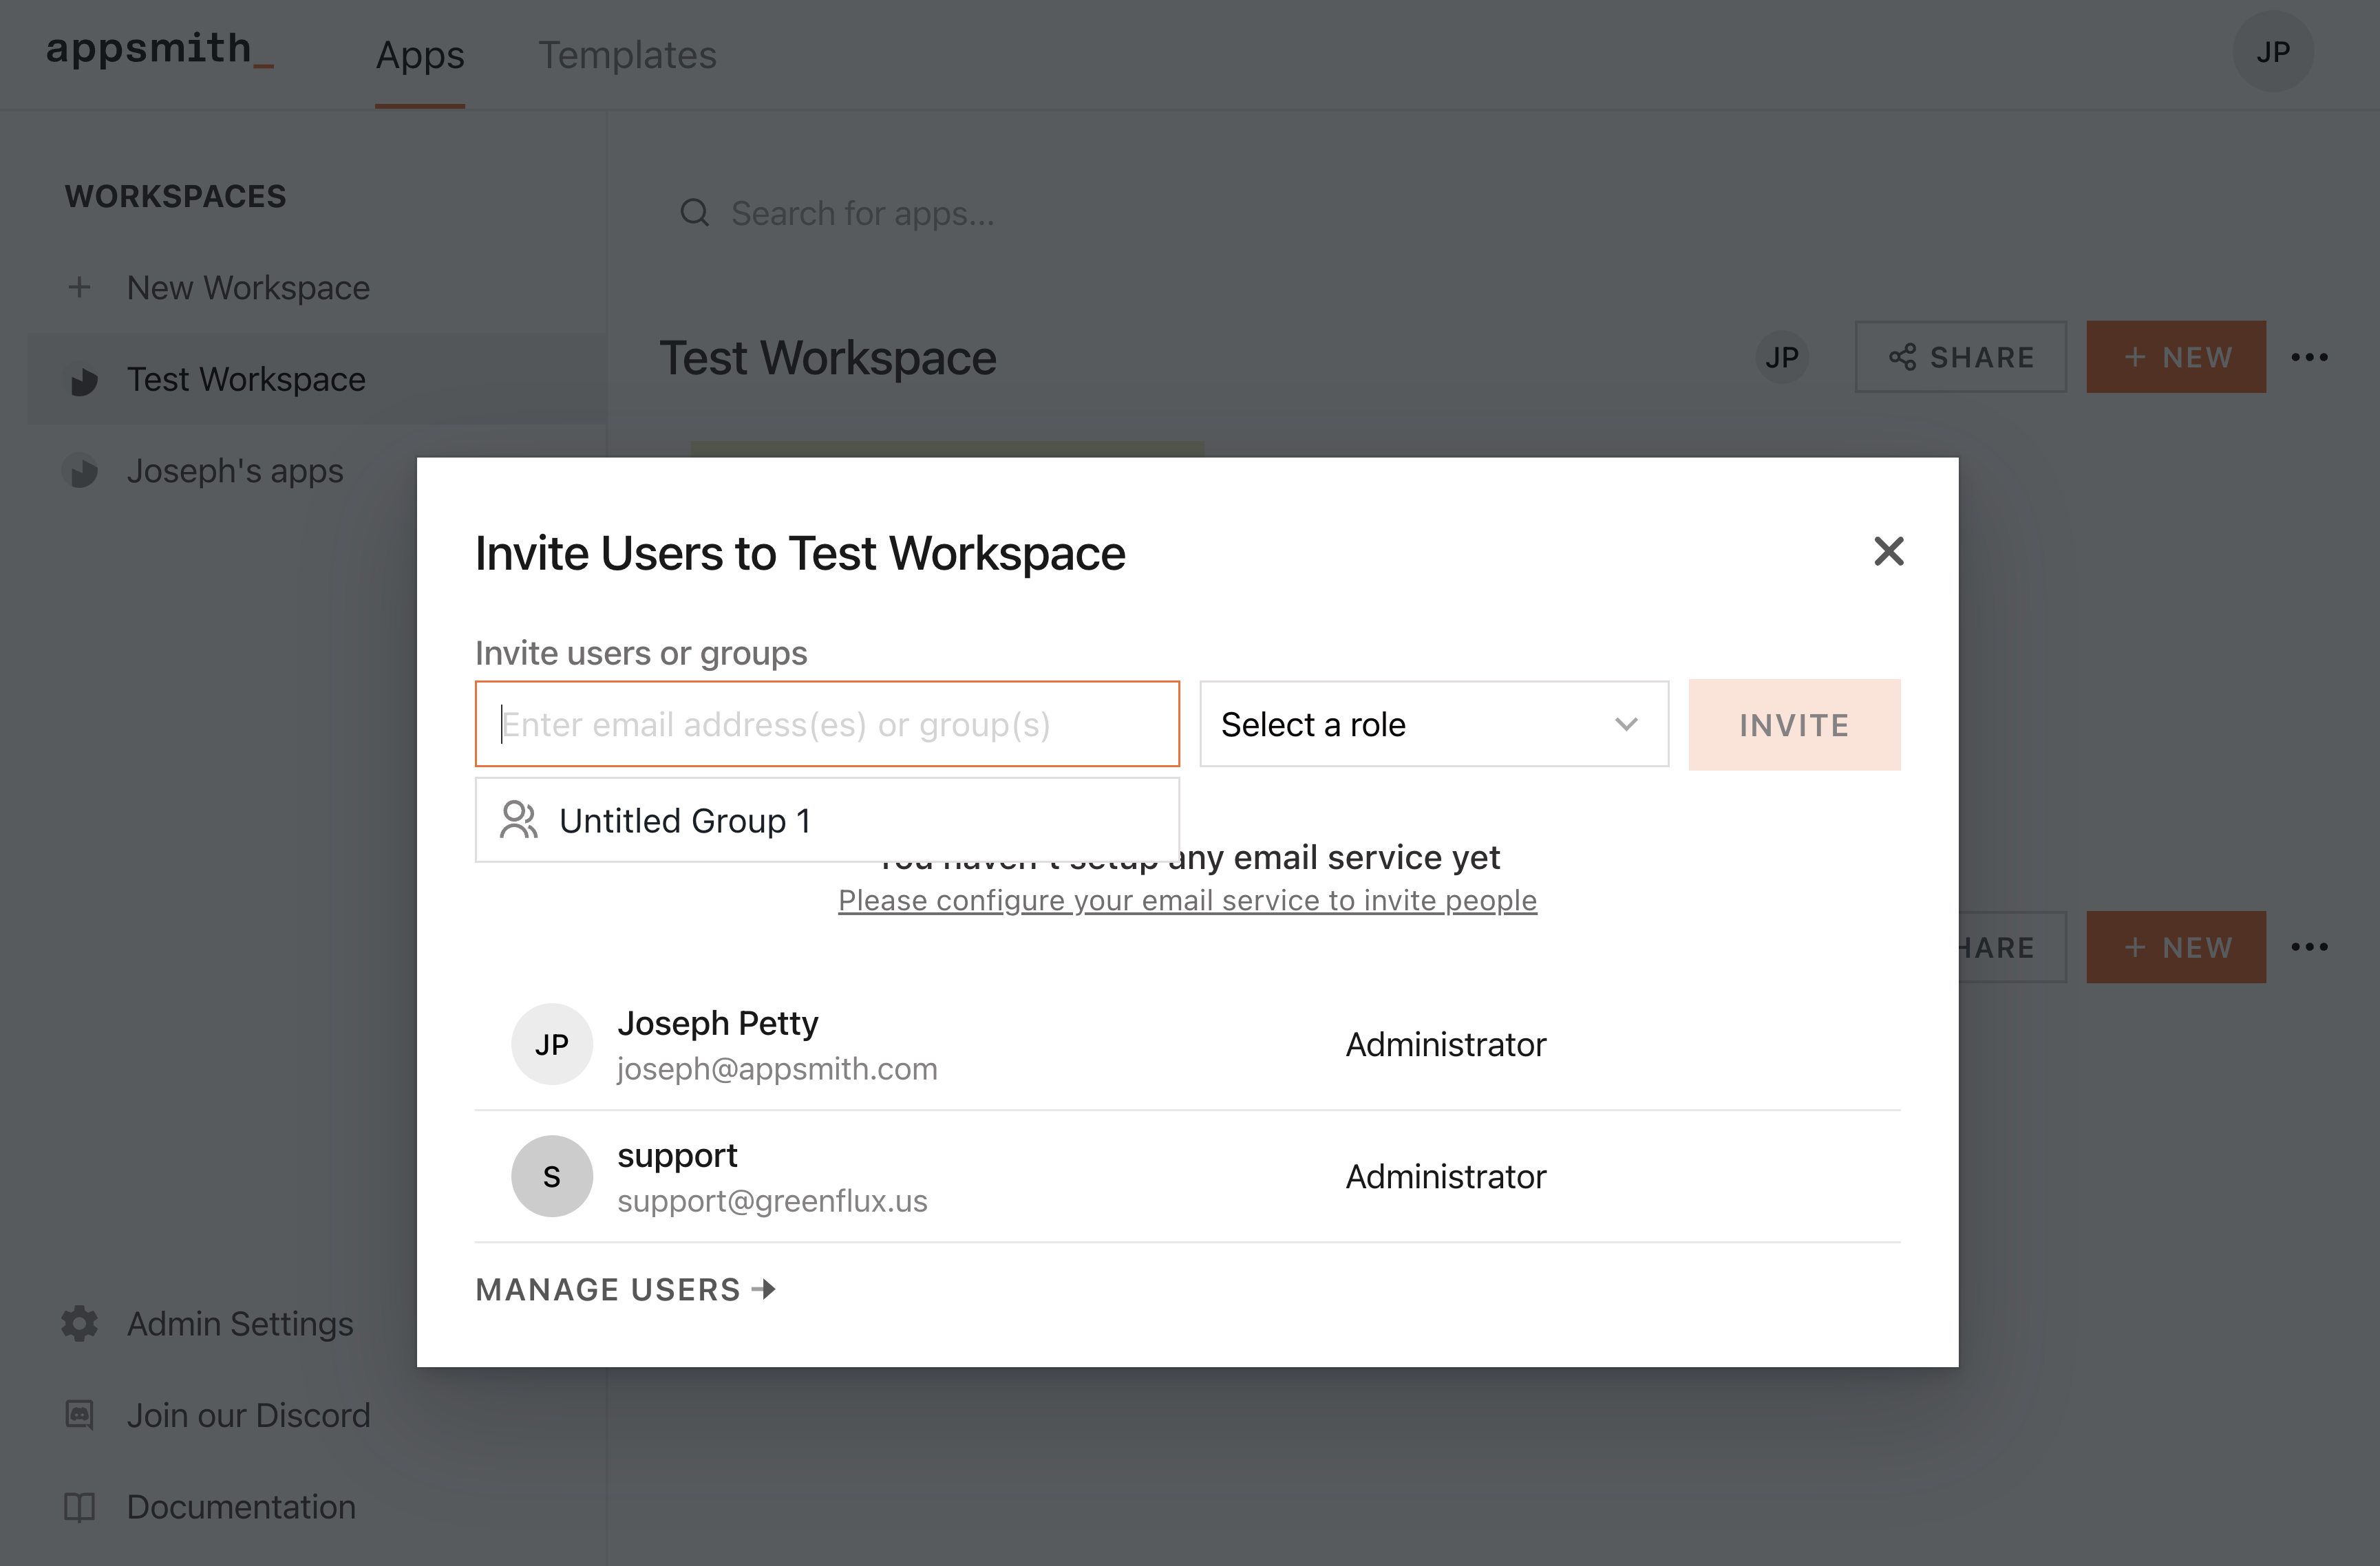Click Joseph Petty's JP avatar circle
The image size is (2380, 1566).
coord(552,1044)
